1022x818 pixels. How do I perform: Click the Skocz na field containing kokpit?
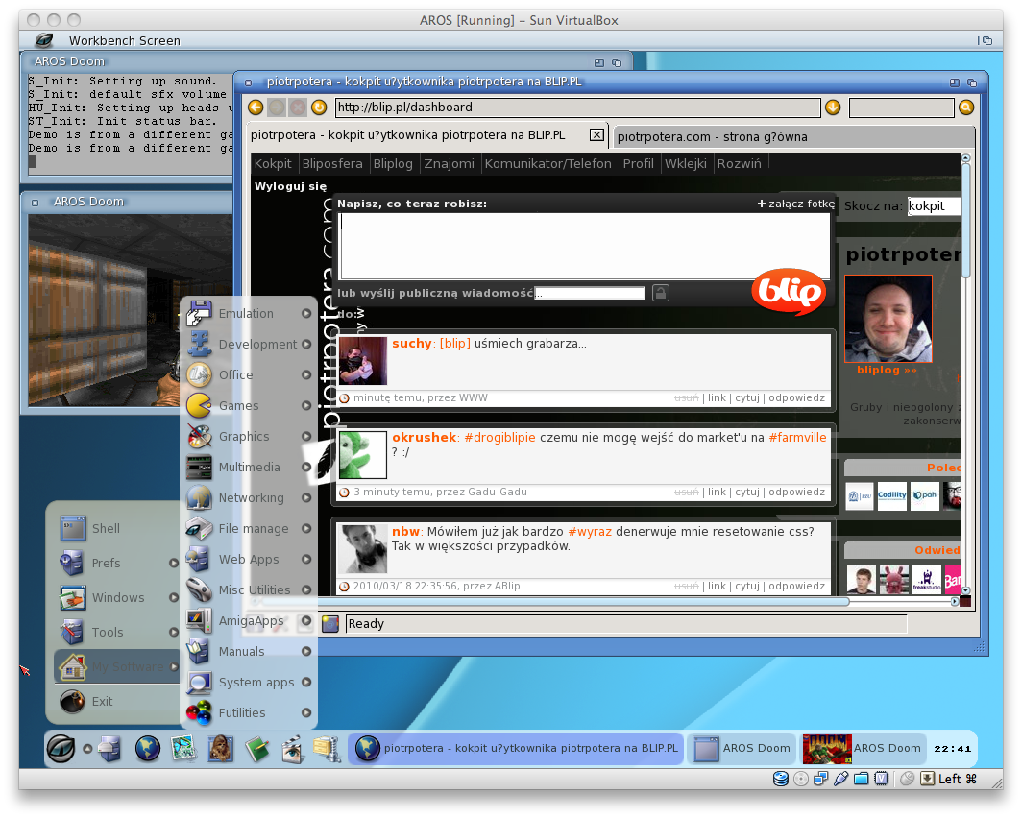(x=934, y=205)
